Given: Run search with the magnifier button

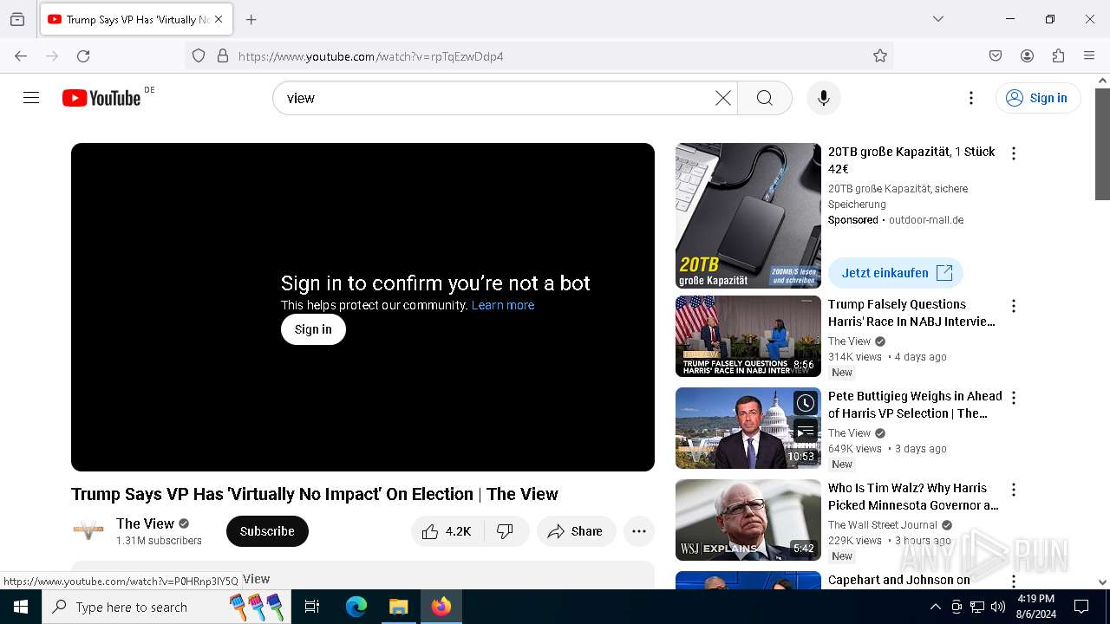Looking at the screenshot, I should [x=765, y=98].
